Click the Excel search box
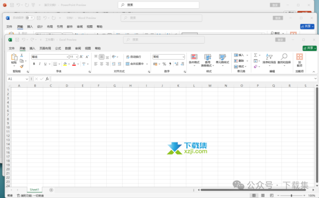 point(164,40)
